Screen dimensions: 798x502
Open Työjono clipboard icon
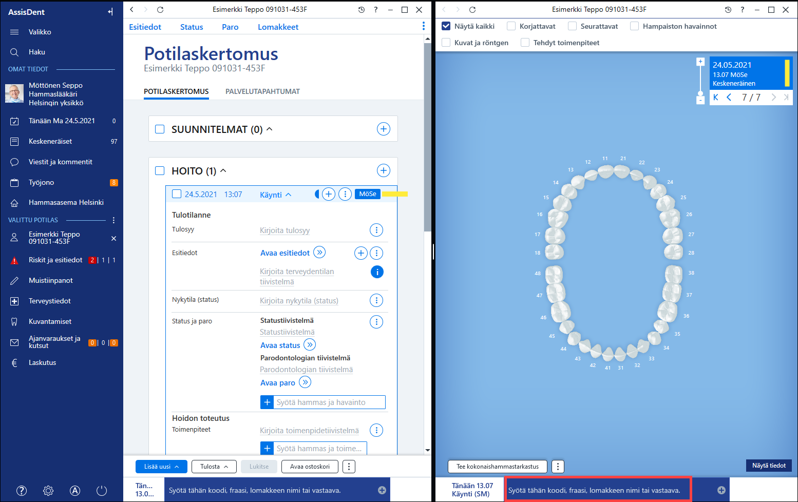[x=14, y=182]
